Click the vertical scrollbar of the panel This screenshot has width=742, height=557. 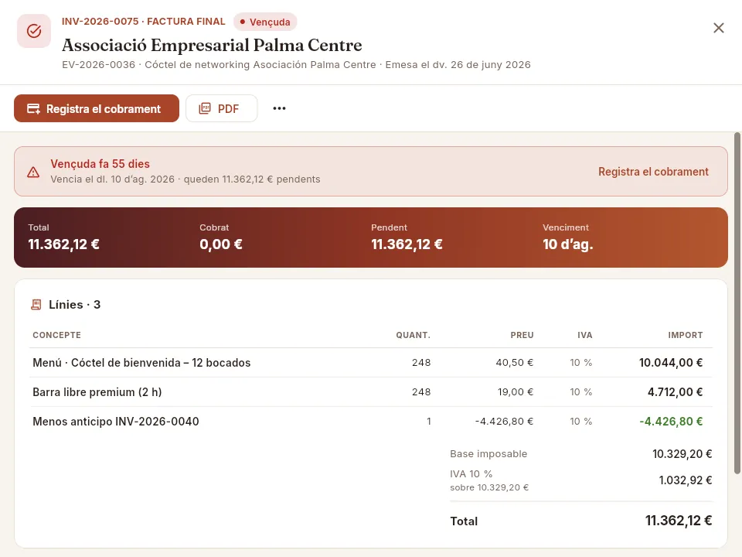click(737, 303)
